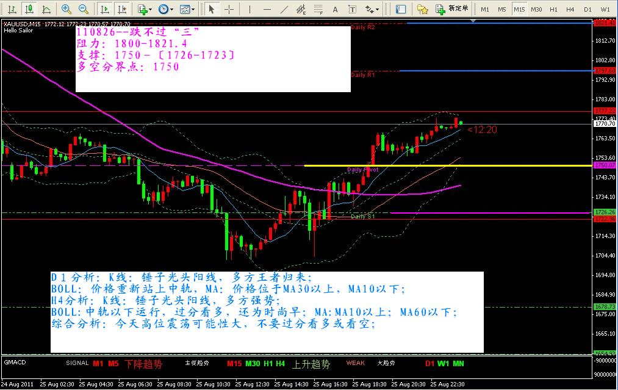Click the 上升趋势 uptrend text
618x390 pixels.
click(x=311, y=364)
